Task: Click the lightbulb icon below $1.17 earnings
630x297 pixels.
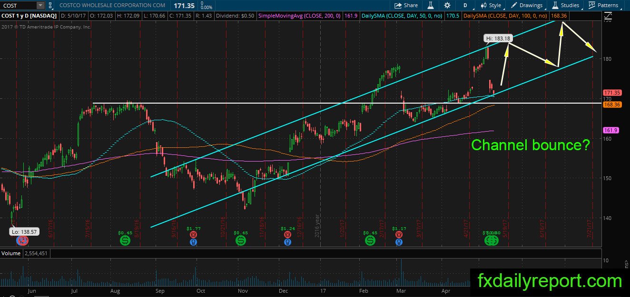Action: pyautogui.click(x=398, y=242)
